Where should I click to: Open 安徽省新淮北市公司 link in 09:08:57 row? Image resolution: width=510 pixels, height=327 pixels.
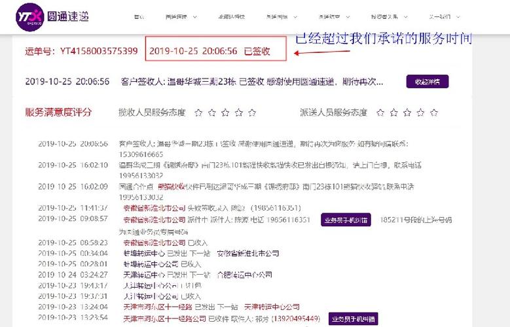(154, 220)
